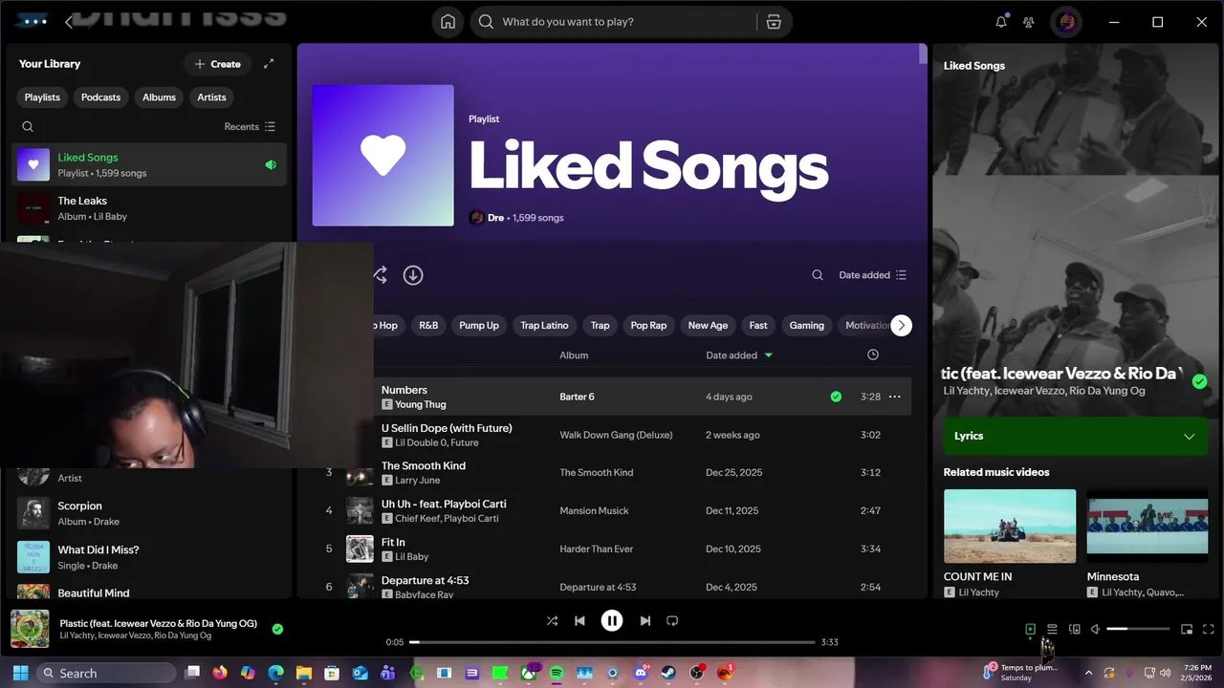Click the saved checkmark on Numbers row
The width and height of the screenshot is (1224, 688).
[836, 397]
